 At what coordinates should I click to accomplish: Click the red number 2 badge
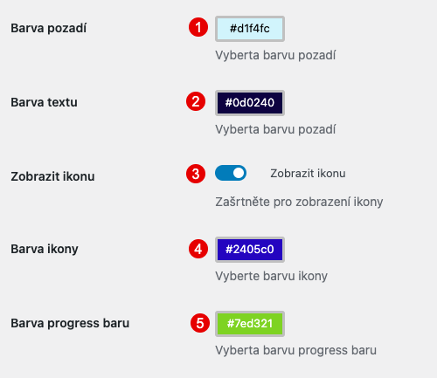tap(196, 101)
